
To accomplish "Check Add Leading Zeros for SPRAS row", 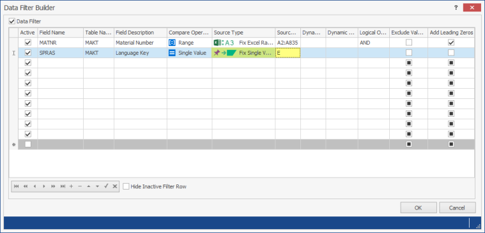I will coord(451,53).
